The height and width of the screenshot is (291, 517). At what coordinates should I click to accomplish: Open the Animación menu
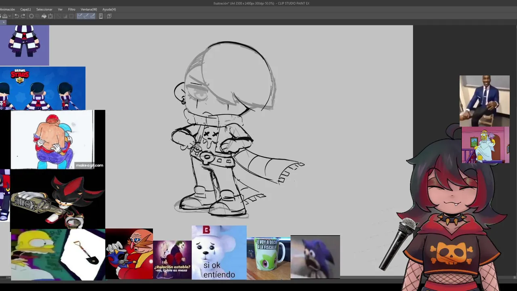click(7, 9)
